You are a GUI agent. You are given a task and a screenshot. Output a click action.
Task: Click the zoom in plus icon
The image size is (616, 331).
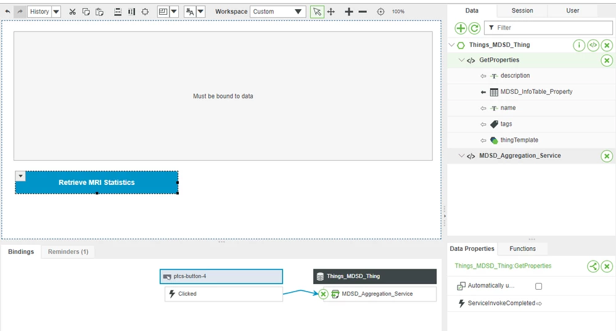tap(348, 12)
